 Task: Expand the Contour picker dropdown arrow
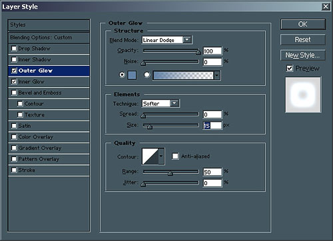[161, 156]
